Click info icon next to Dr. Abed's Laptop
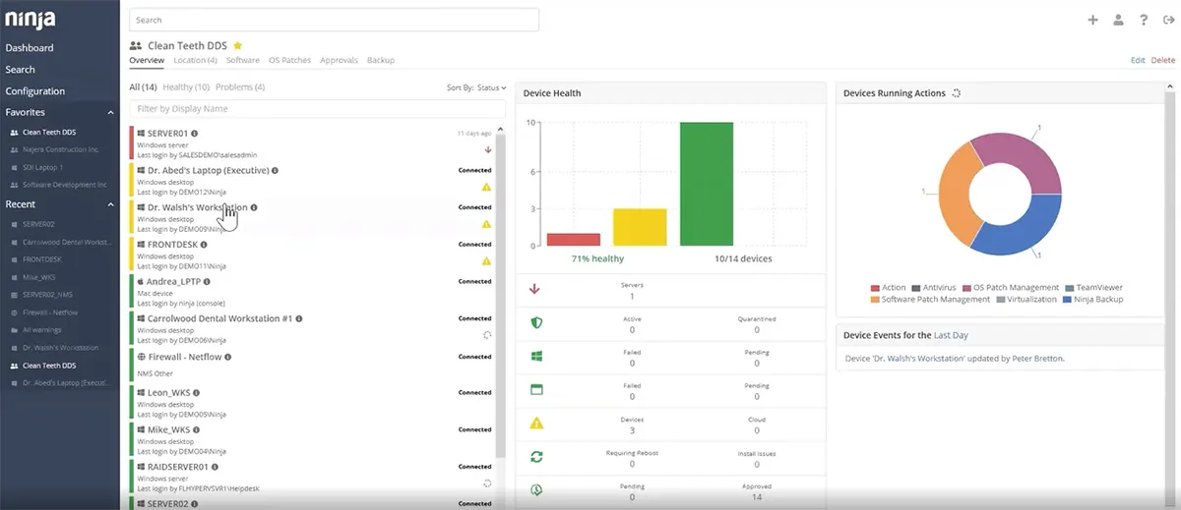 tap(275, 170)
